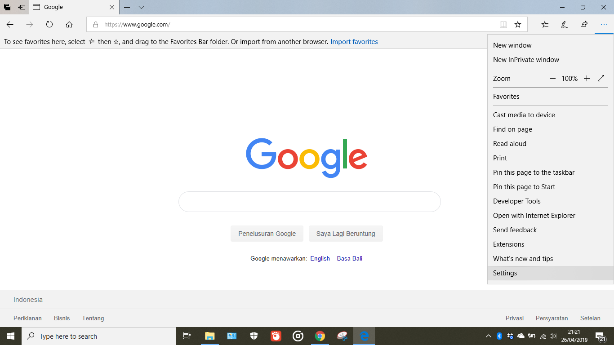Select New InPrivate window
This screenshot has height=345, width=614.
click(526, 59)
